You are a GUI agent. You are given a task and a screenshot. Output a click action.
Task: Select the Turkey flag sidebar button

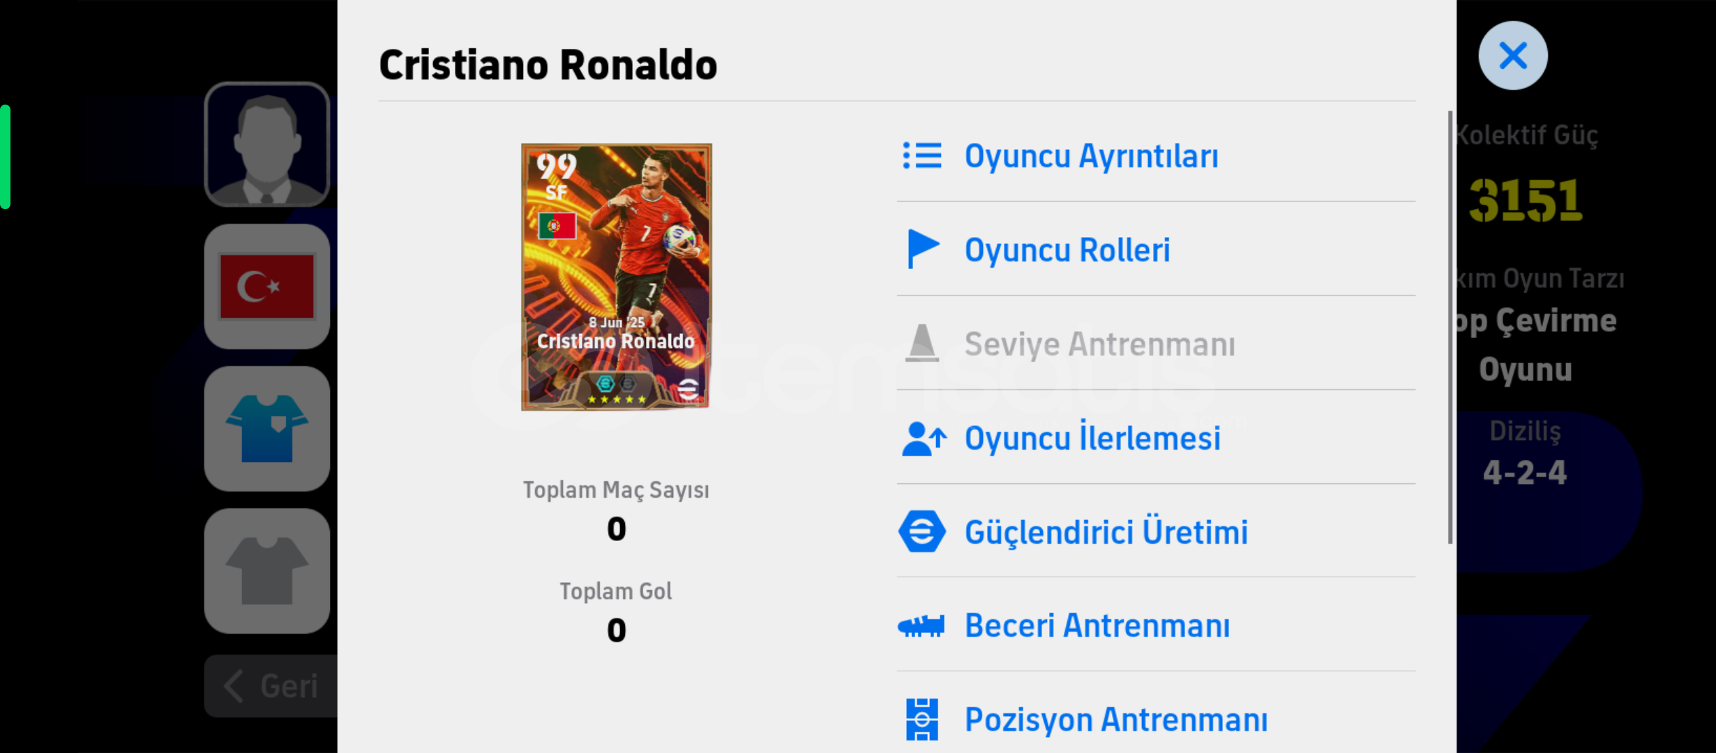point(267,287)
